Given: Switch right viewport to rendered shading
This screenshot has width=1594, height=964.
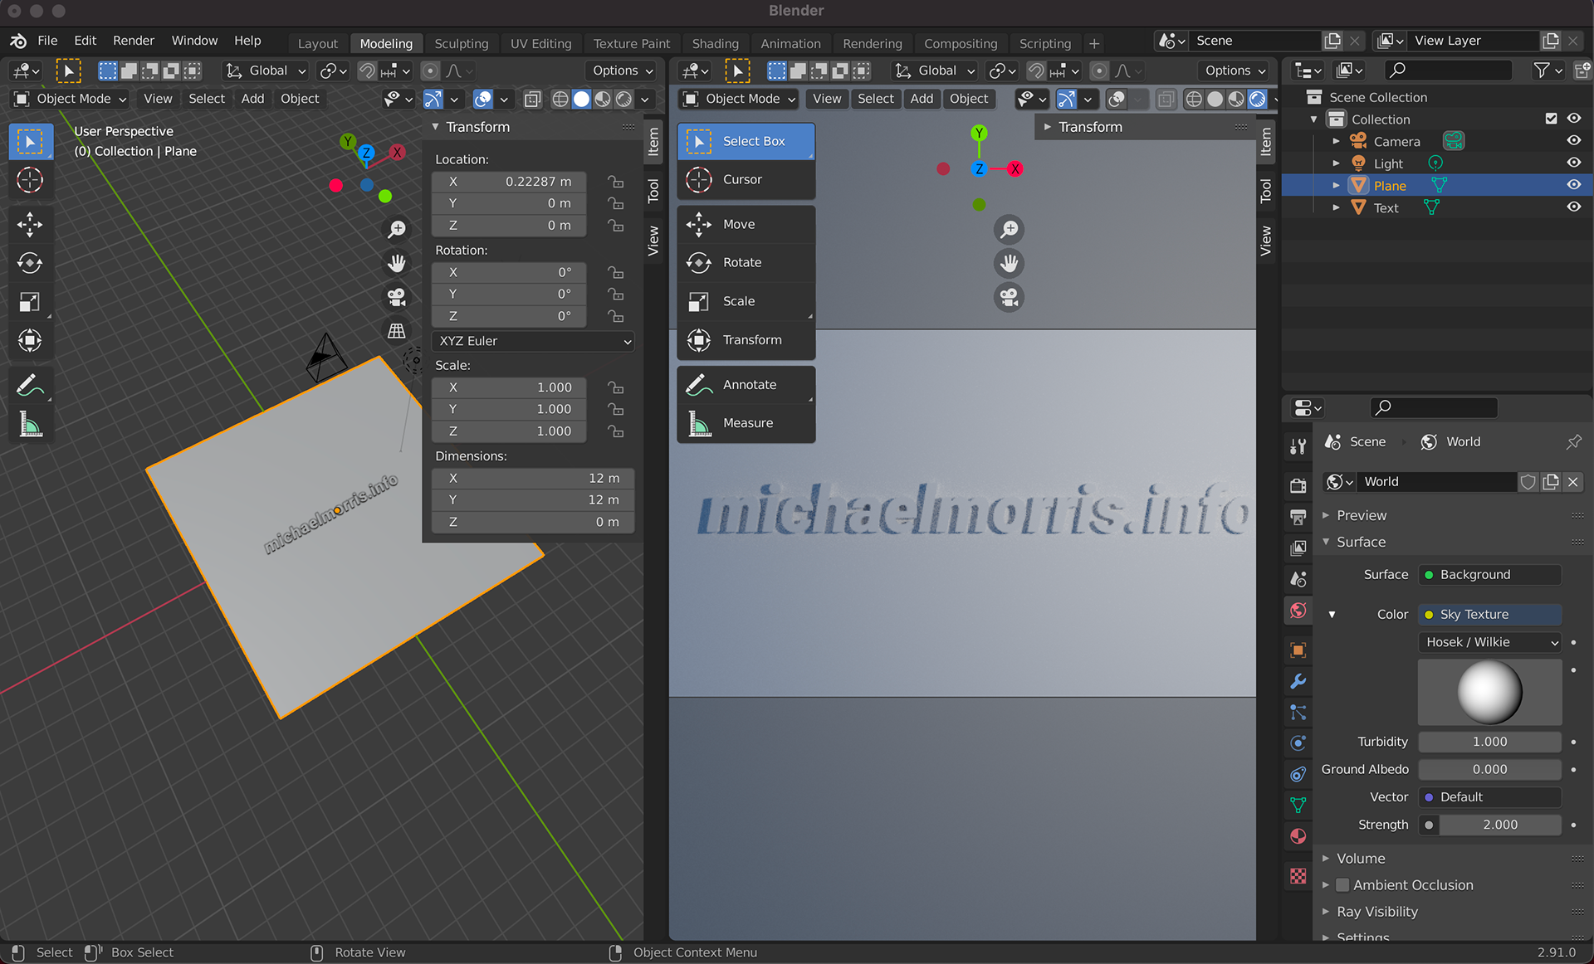Looking at the screenshot, I should tap(1258, 100).
